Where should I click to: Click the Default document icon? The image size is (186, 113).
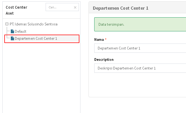coord(12,31)
